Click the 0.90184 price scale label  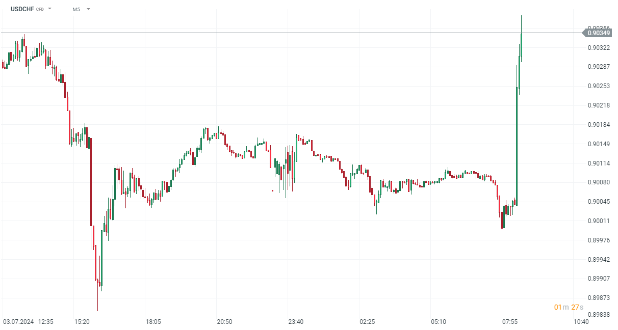pos(599,125)
